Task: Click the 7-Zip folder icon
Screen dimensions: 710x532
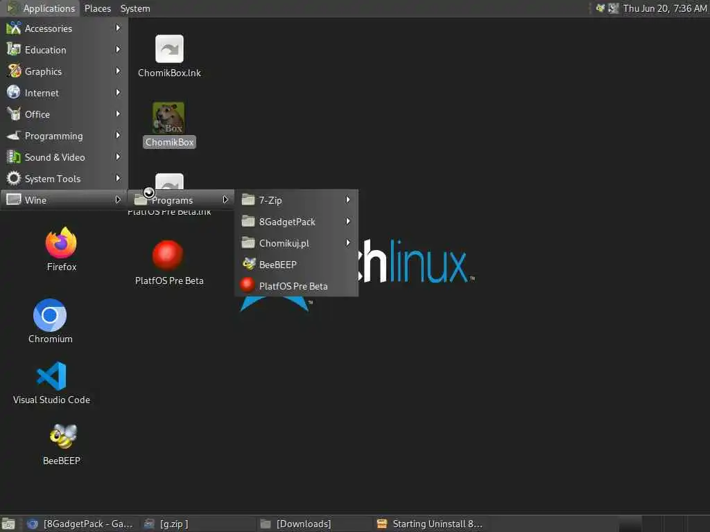Action: click(x=248, y=199)
